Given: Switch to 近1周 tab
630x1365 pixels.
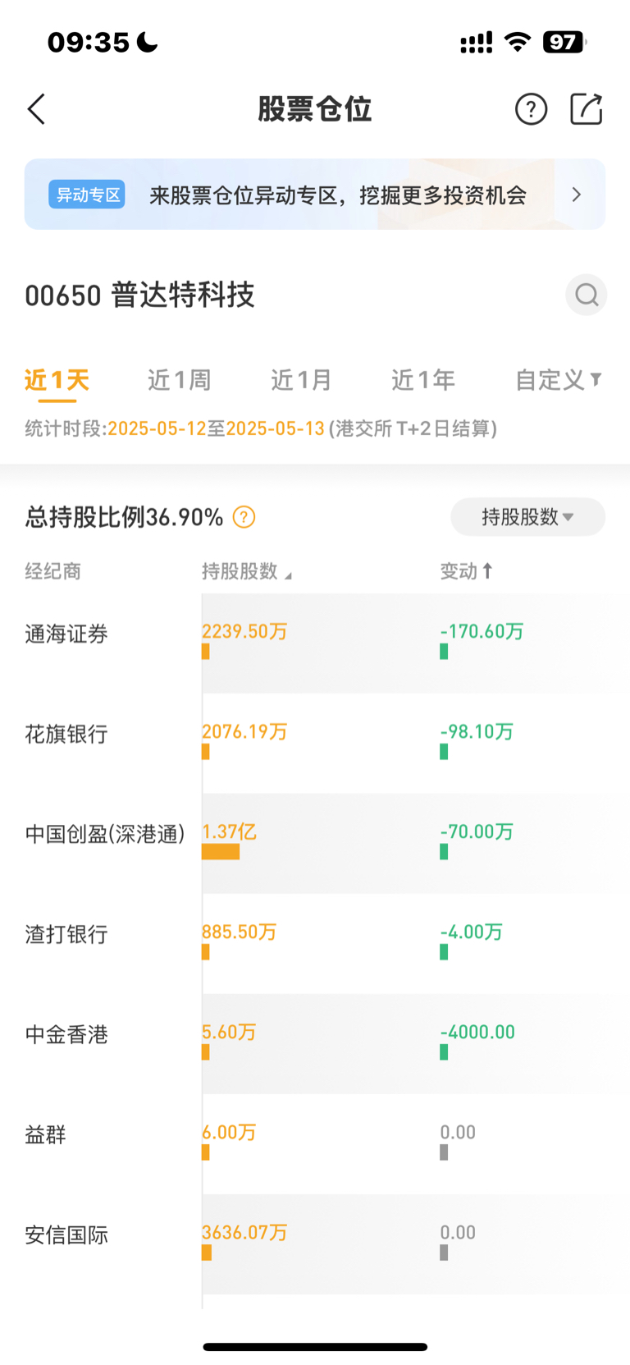Looking at the screenshot, I should coord(180,380).
